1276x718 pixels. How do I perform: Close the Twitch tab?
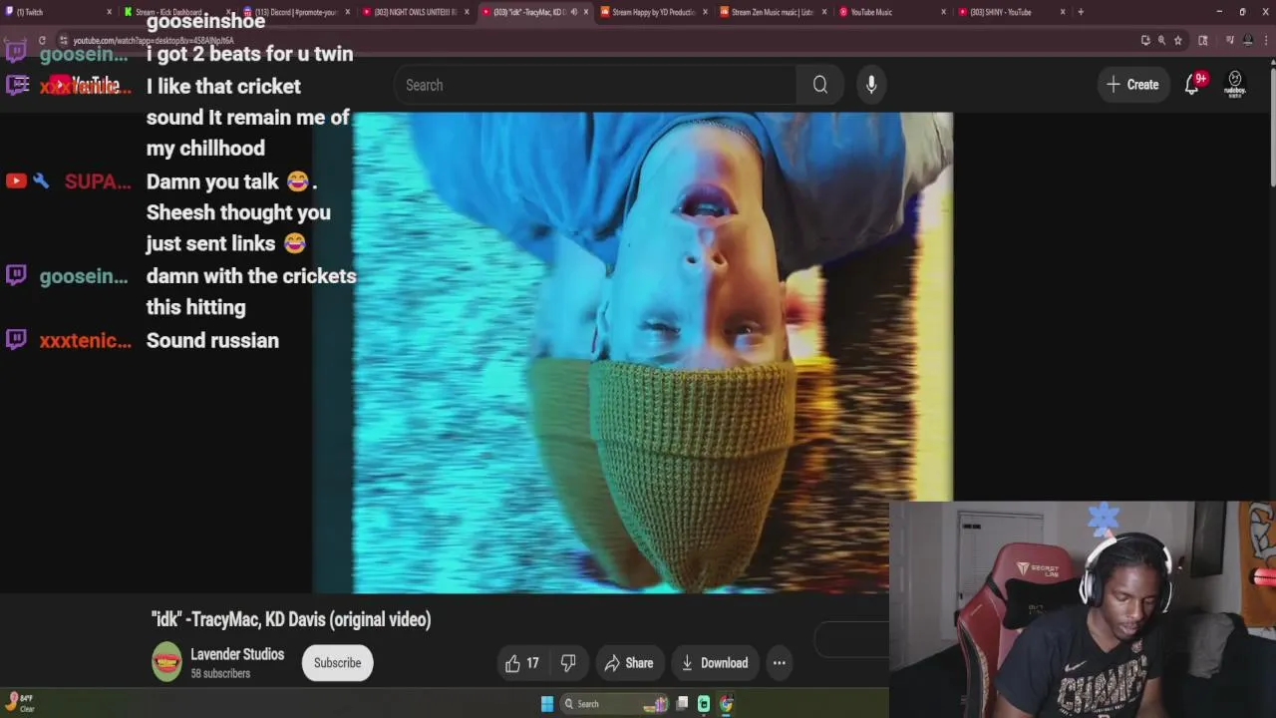point(109,12)
